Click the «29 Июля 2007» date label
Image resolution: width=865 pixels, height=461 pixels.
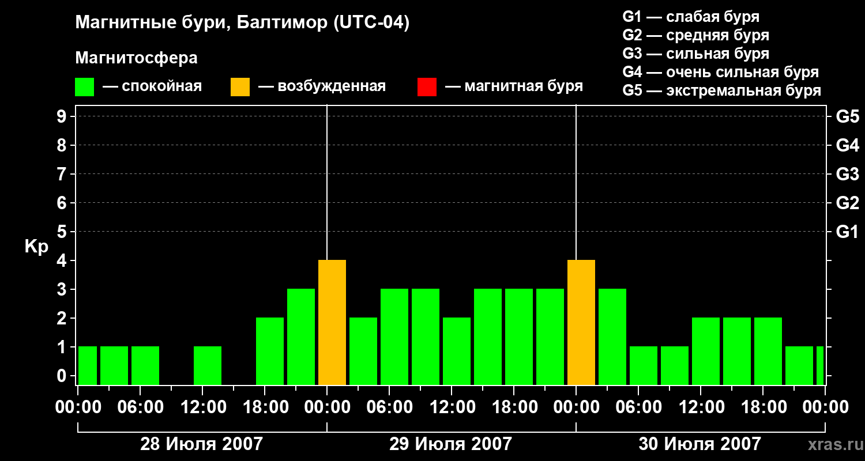pyautogui.click(x=451, y=444)
